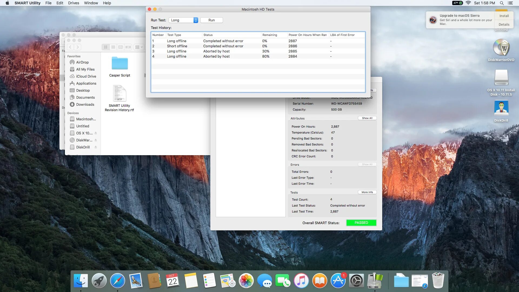Click Show All in Attributes section
Image resolution: width=519 pixels, height=292 pixels.
pyautogui.click(x=367, y=118)
